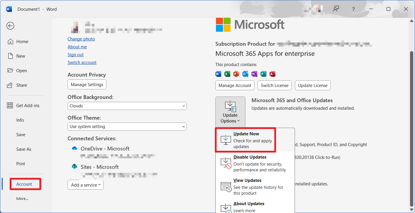Click the Switch account link
This screenshot has width=415, height=213.
pos(82,63)
